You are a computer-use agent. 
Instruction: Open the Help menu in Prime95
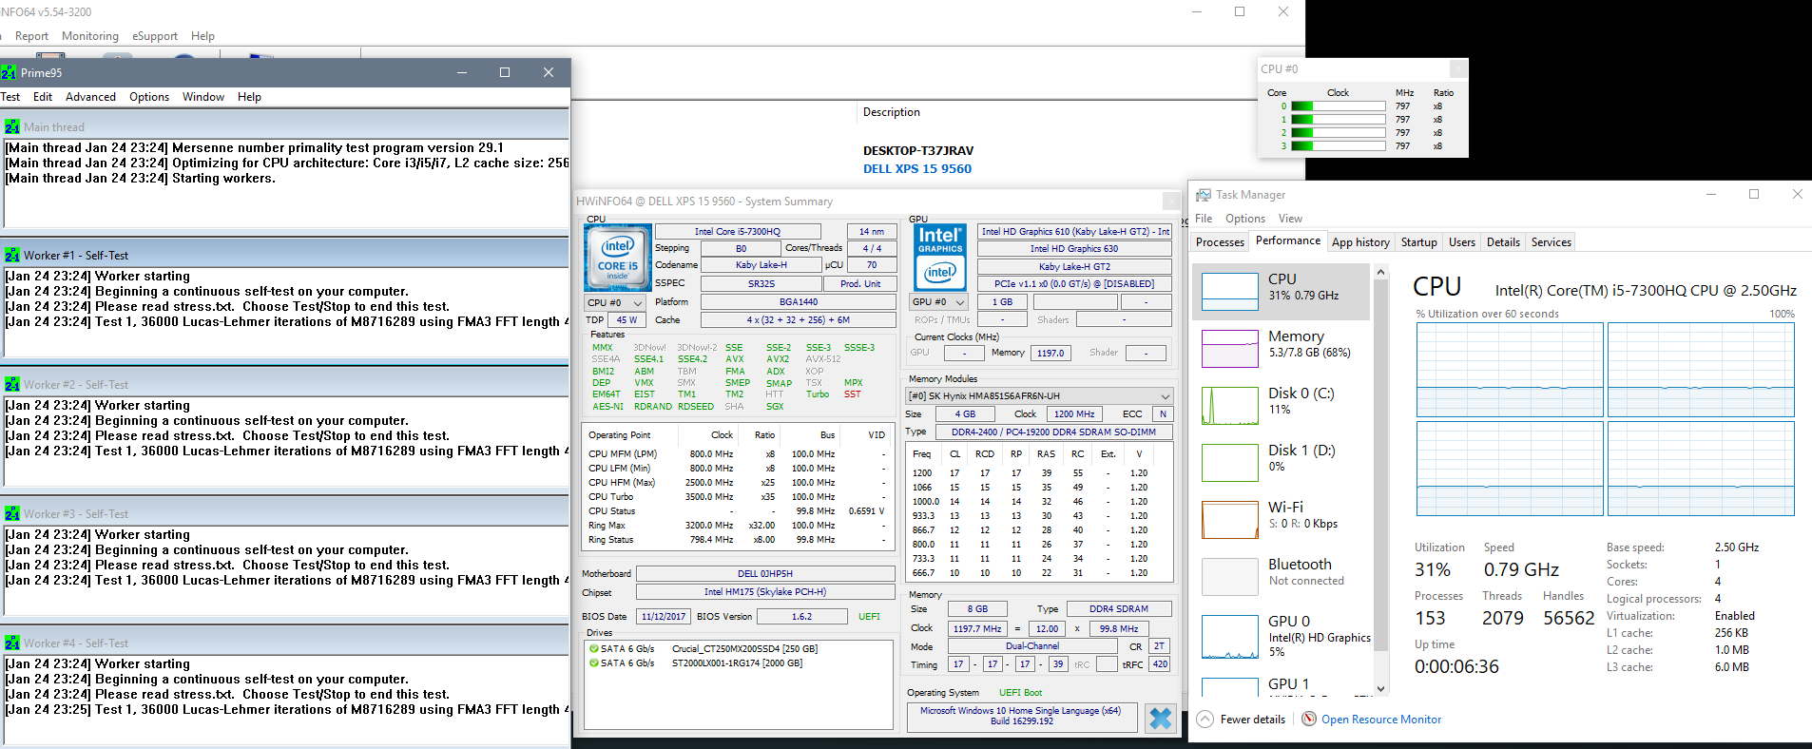click(249, 97)
